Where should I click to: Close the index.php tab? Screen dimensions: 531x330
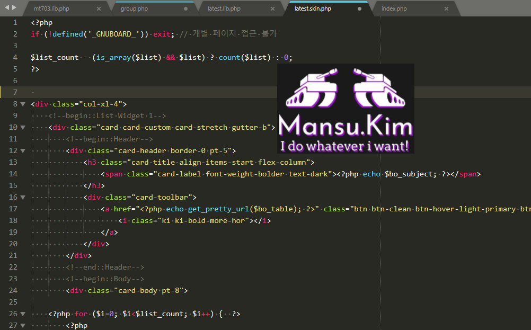tap(446, 9)
